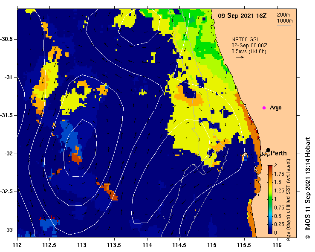Click the 0.5m/s reference velocity arrow

[240, 57]
